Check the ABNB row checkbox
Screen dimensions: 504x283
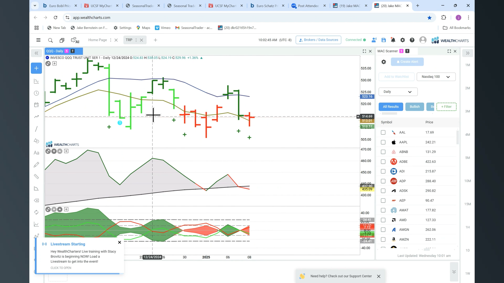(x=383, y=152)
